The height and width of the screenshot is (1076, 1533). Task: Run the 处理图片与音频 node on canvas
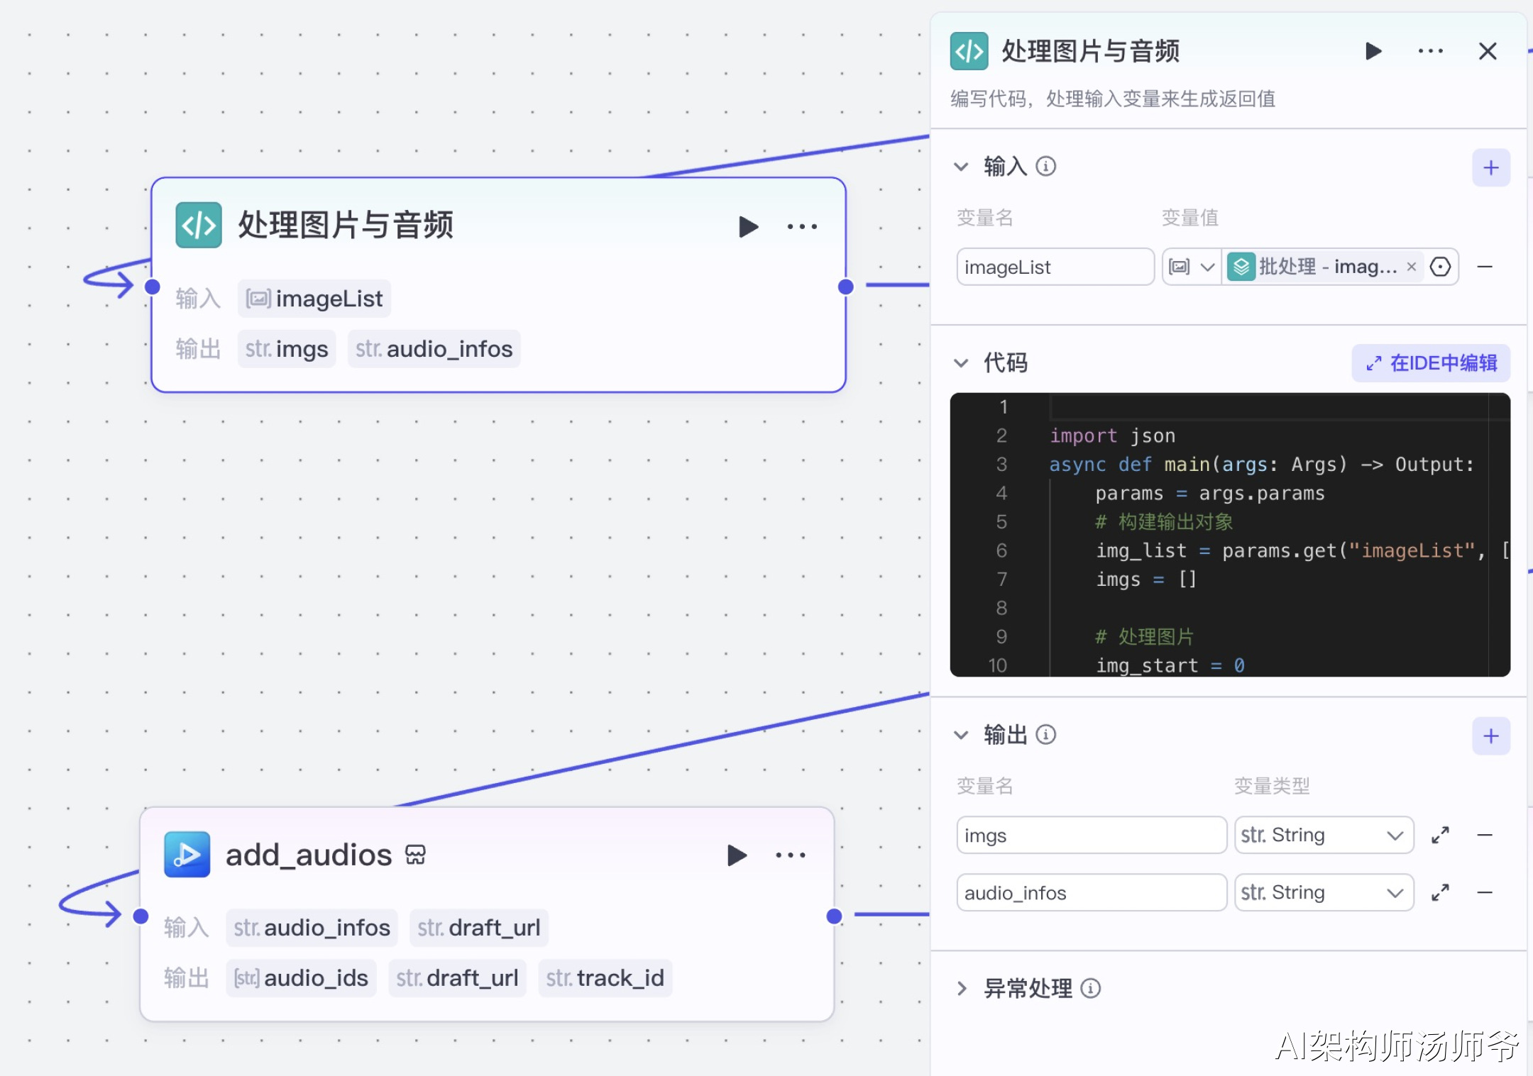tap(748, 227)
